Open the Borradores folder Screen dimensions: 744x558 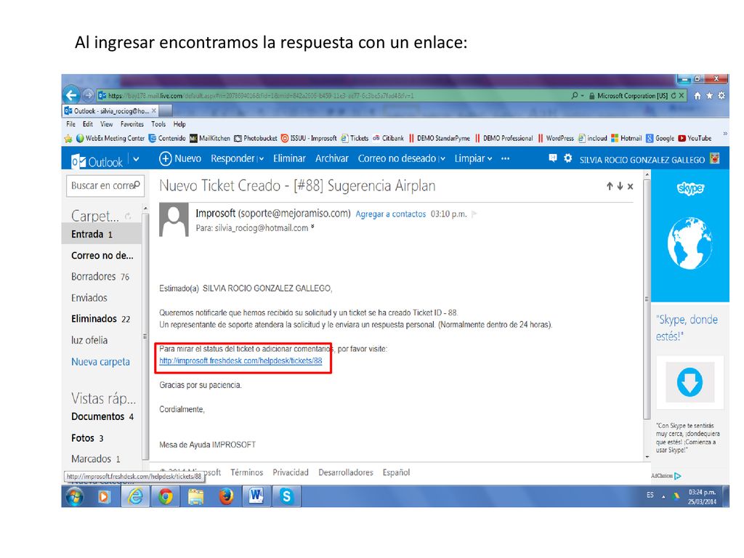100,277
